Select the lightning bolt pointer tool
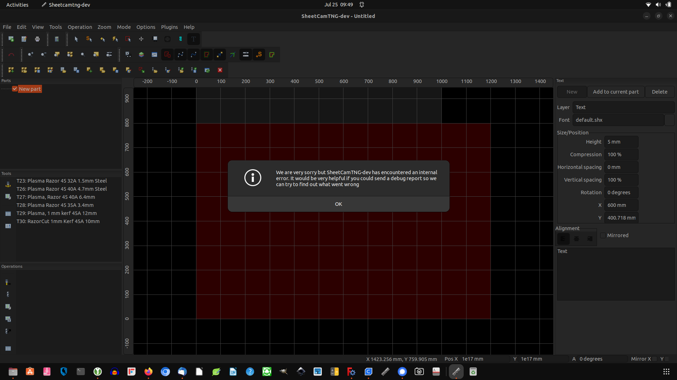677x380 pixels. coord(115,39)
